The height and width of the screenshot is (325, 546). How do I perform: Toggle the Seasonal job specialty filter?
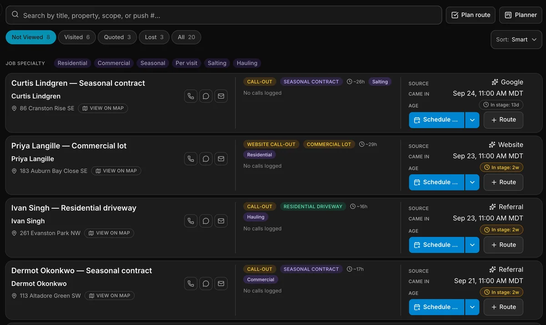(x=153, y=63)
